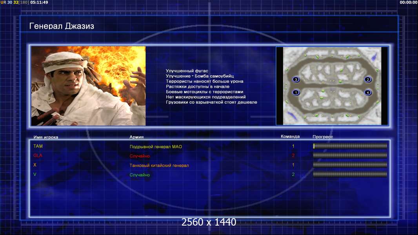This screenshot has height=235, width=418.
Task: Click team number for player TAM
Action: [x=293, y=146]
